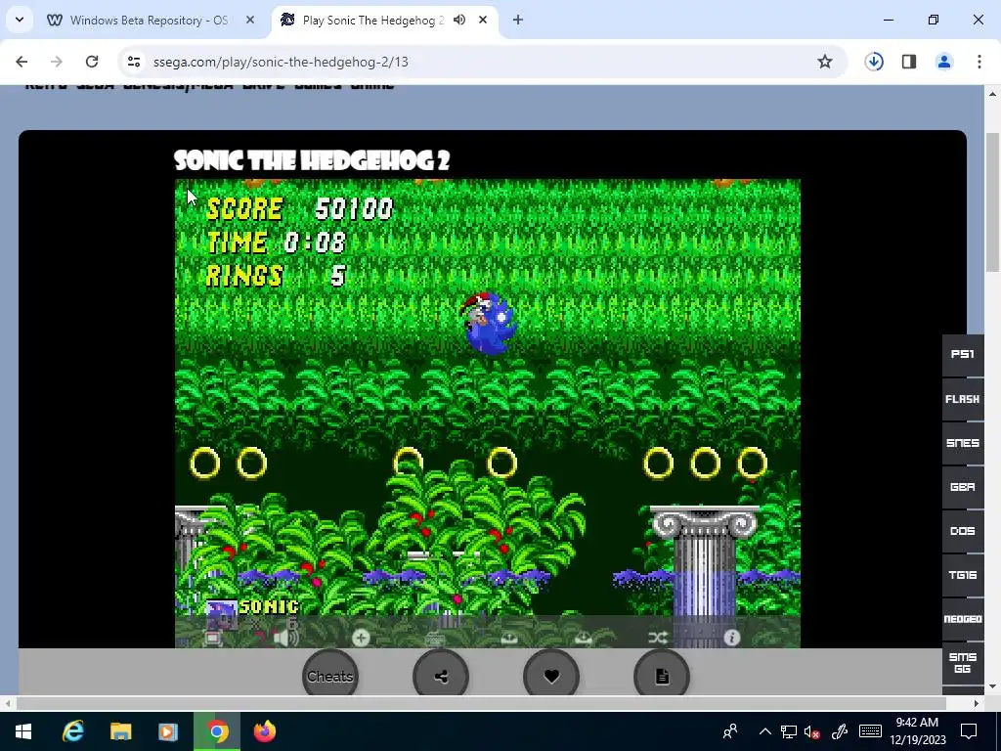Open the network status tray icon

(789, 731)
